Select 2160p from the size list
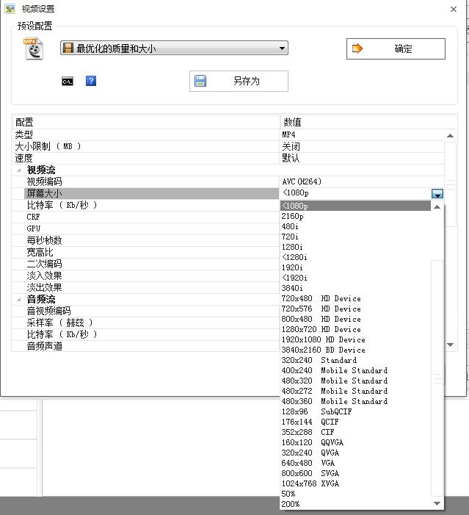This screenshot has width=469, height=515. point(292,217)
